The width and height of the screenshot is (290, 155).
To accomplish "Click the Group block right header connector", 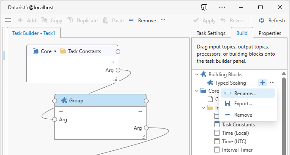I will [x=146, y=101].
